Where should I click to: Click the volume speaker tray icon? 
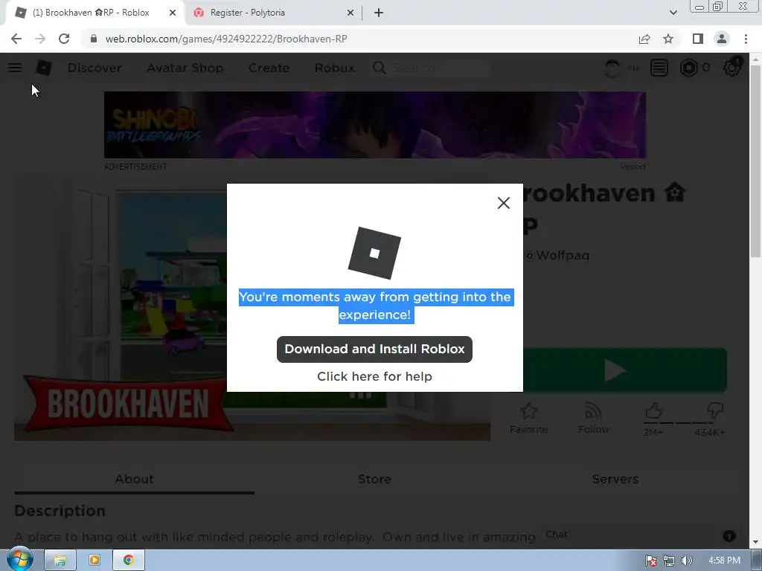686,561
